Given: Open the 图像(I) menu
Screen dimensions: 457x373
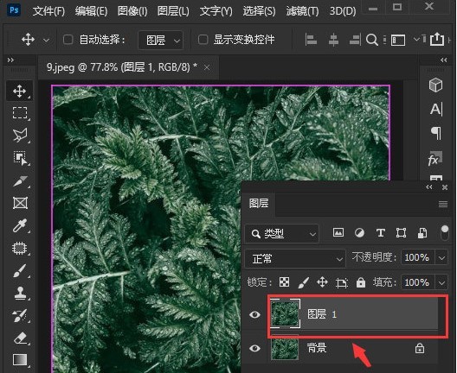Looking at the screenshot, I should pyautogui.click(x=132, y=11).
